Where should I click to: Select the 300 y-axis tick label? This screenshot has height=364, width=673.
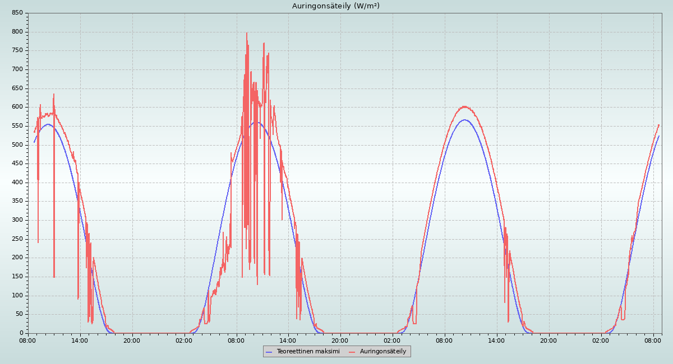(17, 220)
